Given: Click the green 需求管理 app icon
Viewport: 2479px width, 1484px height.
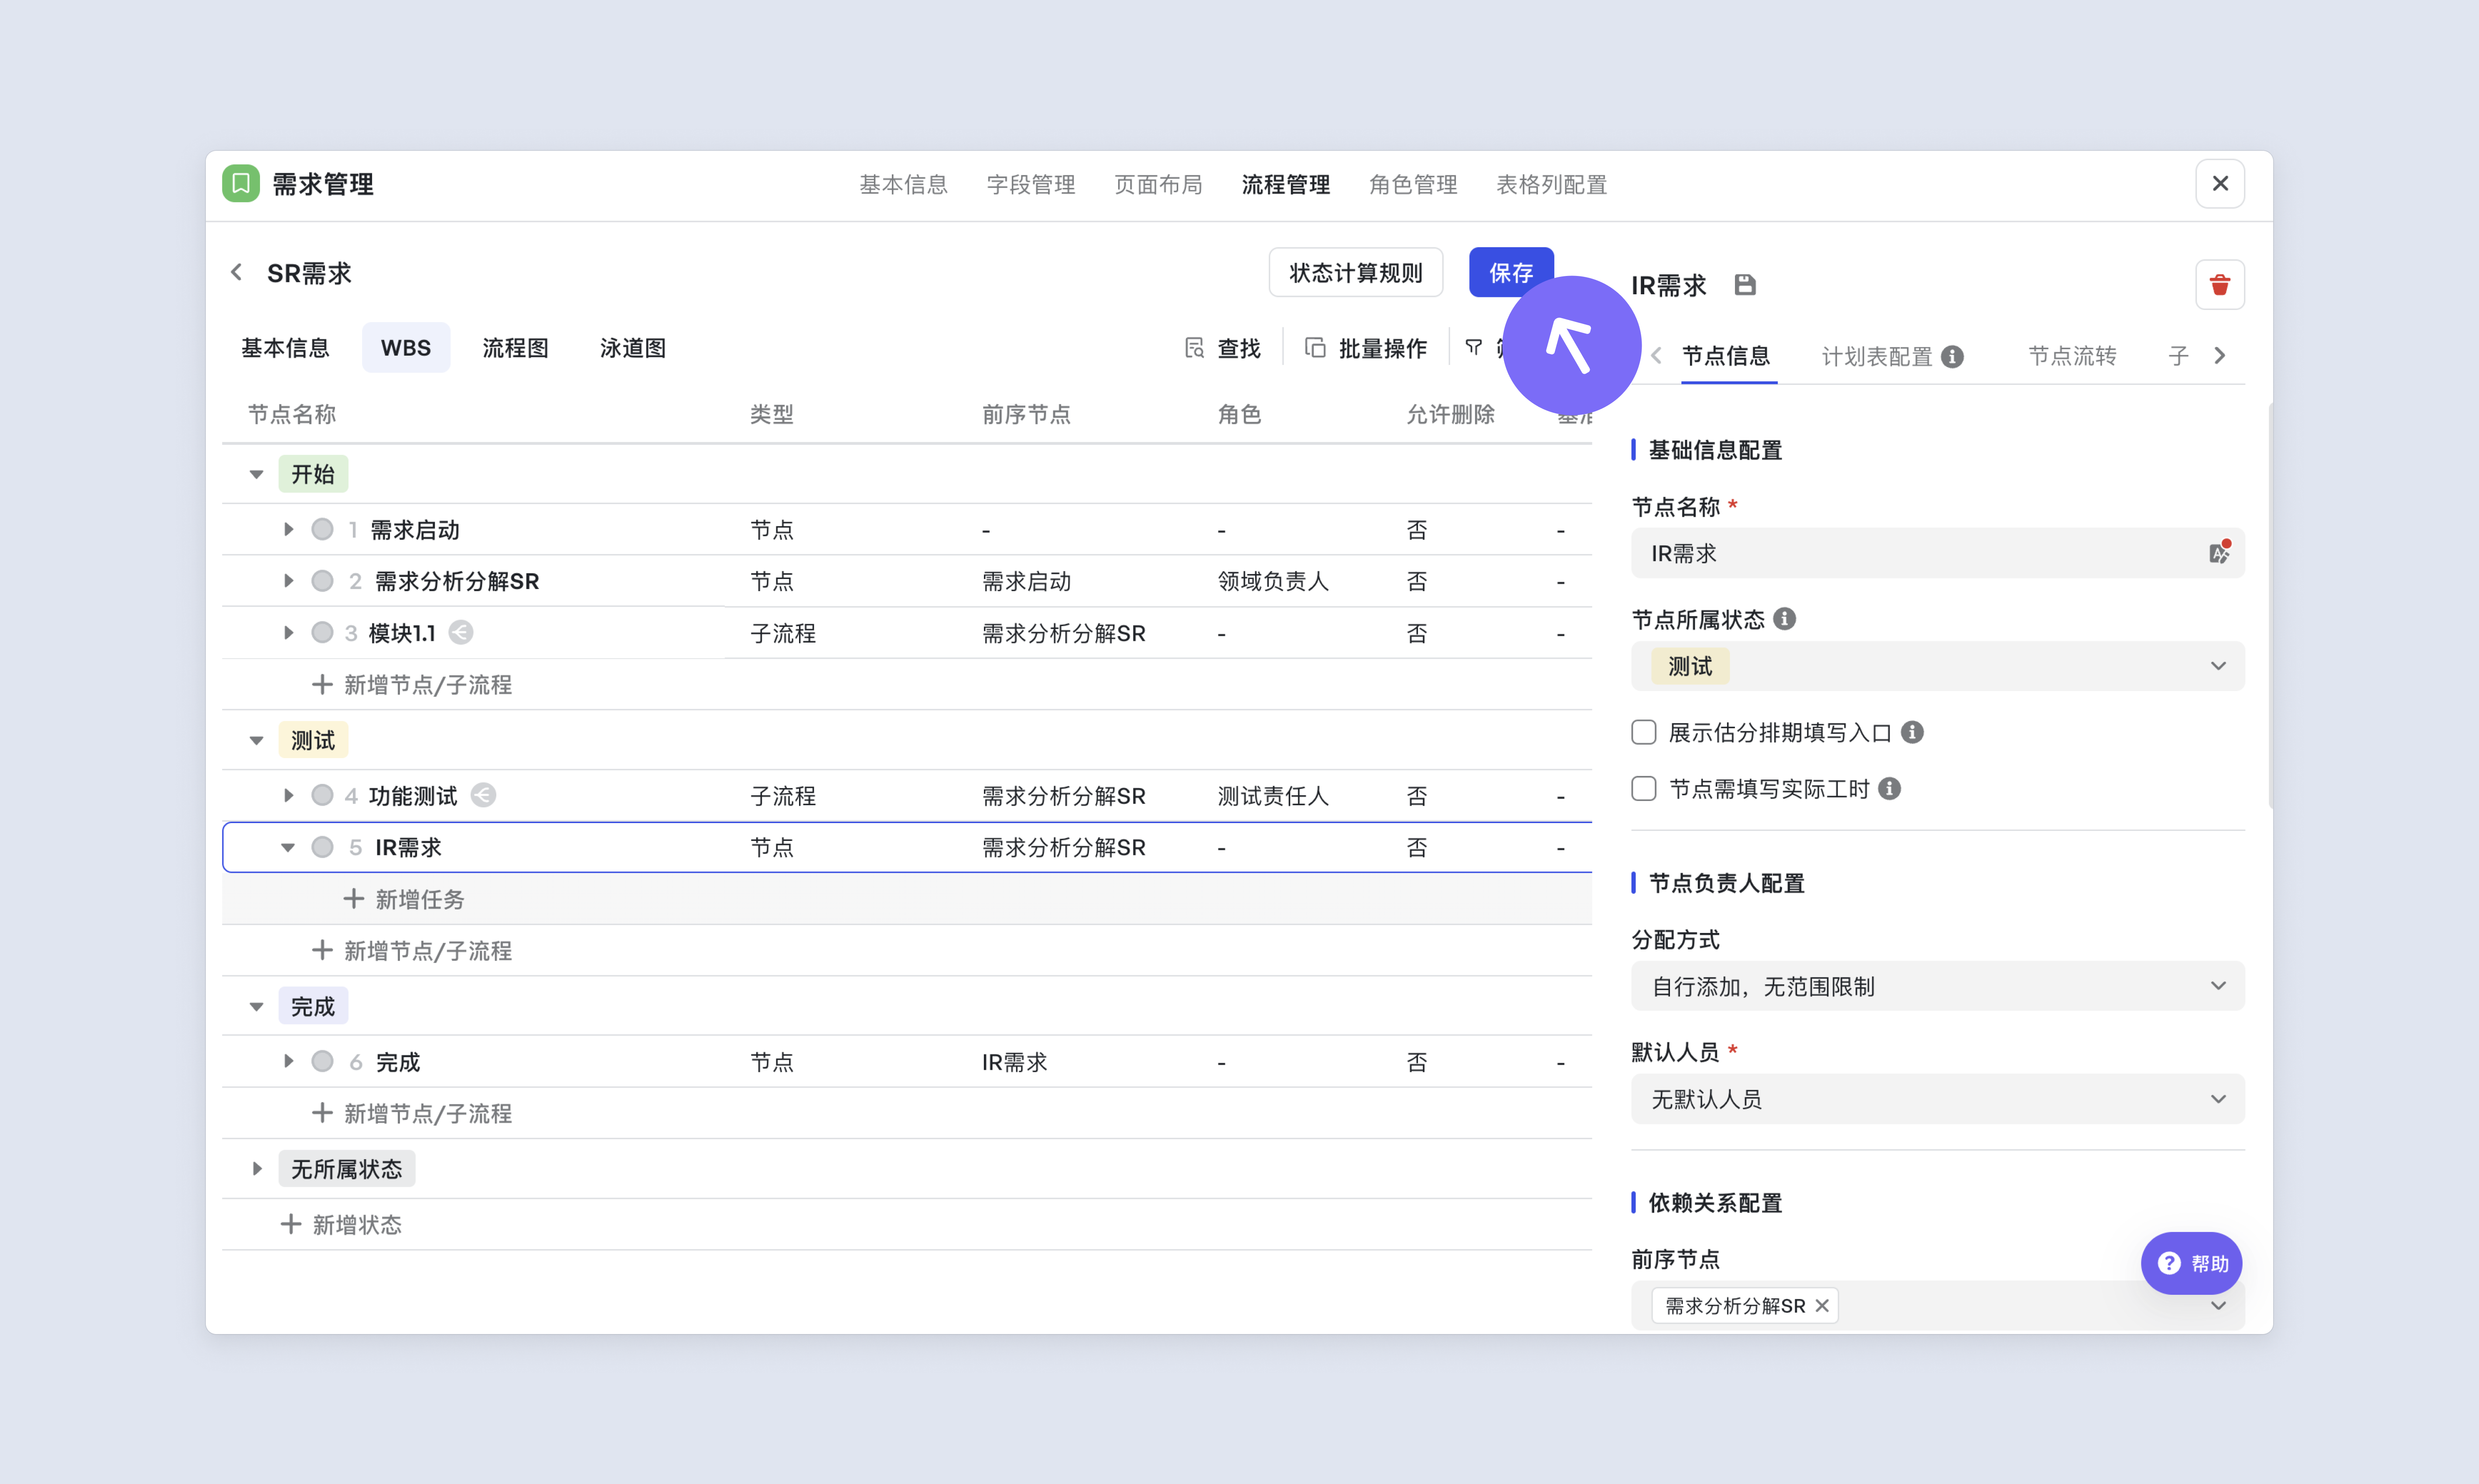Looking at the screenshot, I should pos(240,184).
